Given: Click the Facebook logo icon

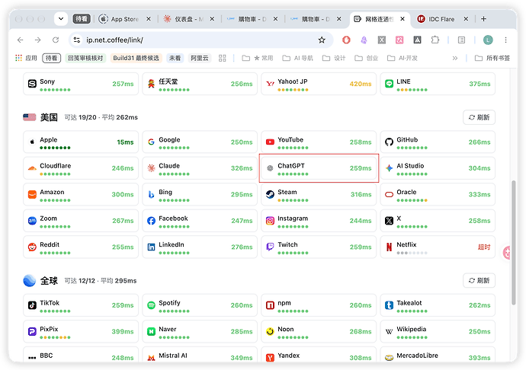Looking at the screenshot, I should (x=151, y=221).
